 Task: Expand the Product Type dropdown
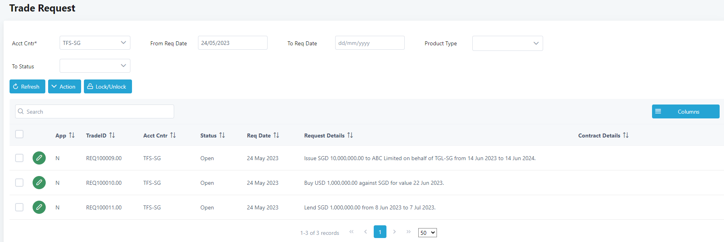(x=507, y=43)
